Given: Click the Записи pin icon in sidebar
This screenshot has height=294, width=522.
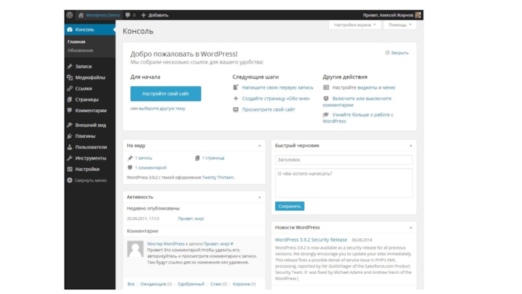Looking at the screenshot, I should pyautogui.click(x=70, y=67).
